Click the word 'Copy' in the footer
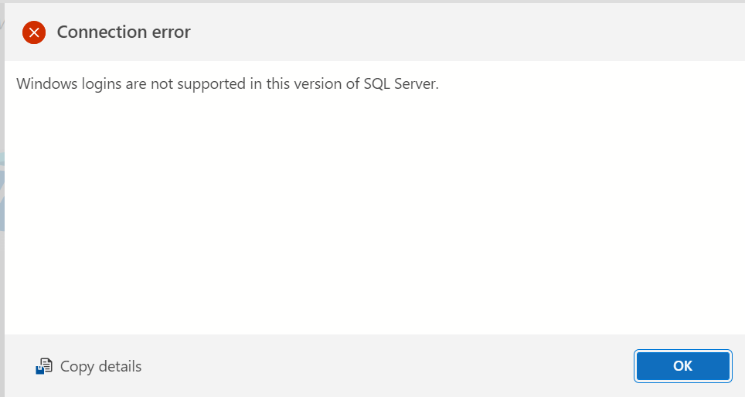 tap(77, 367)
